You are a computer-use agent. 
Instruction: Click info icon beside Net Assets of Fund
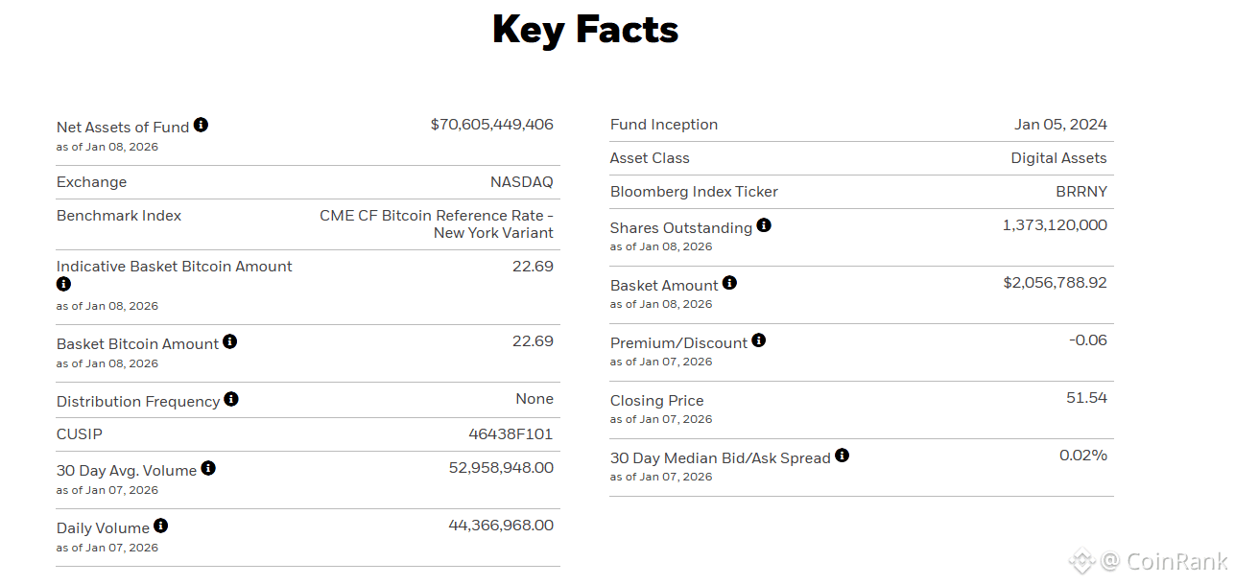201,125
